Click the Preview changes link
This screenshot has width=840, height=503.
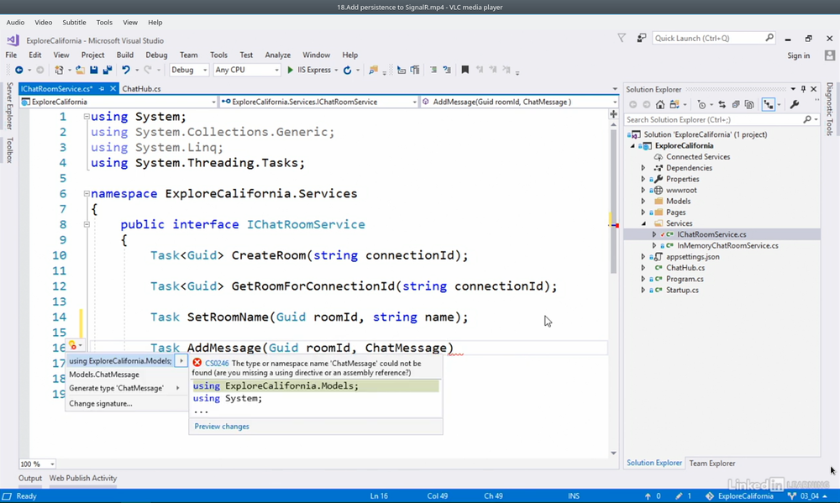coord(222,427)
